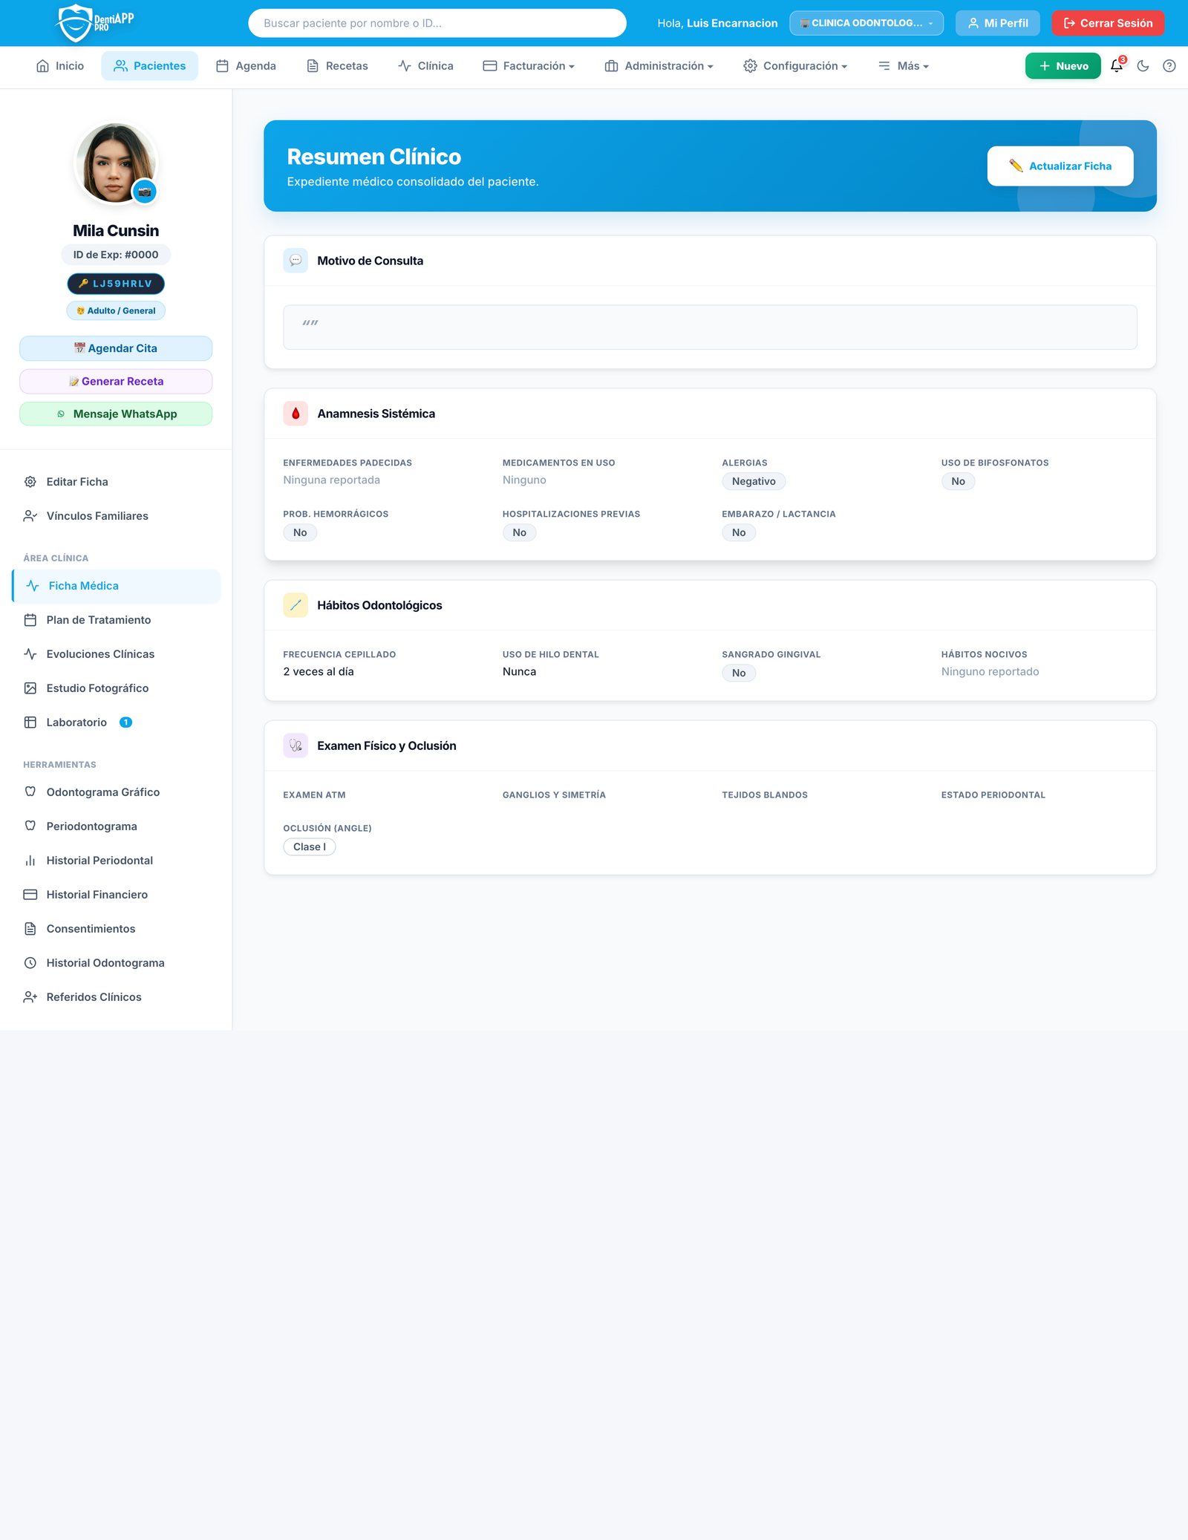Viewport: 1188px width, 1540px height.
Task: Click the "Nunca" hilo dental value
Action: [x=520, y=671]
